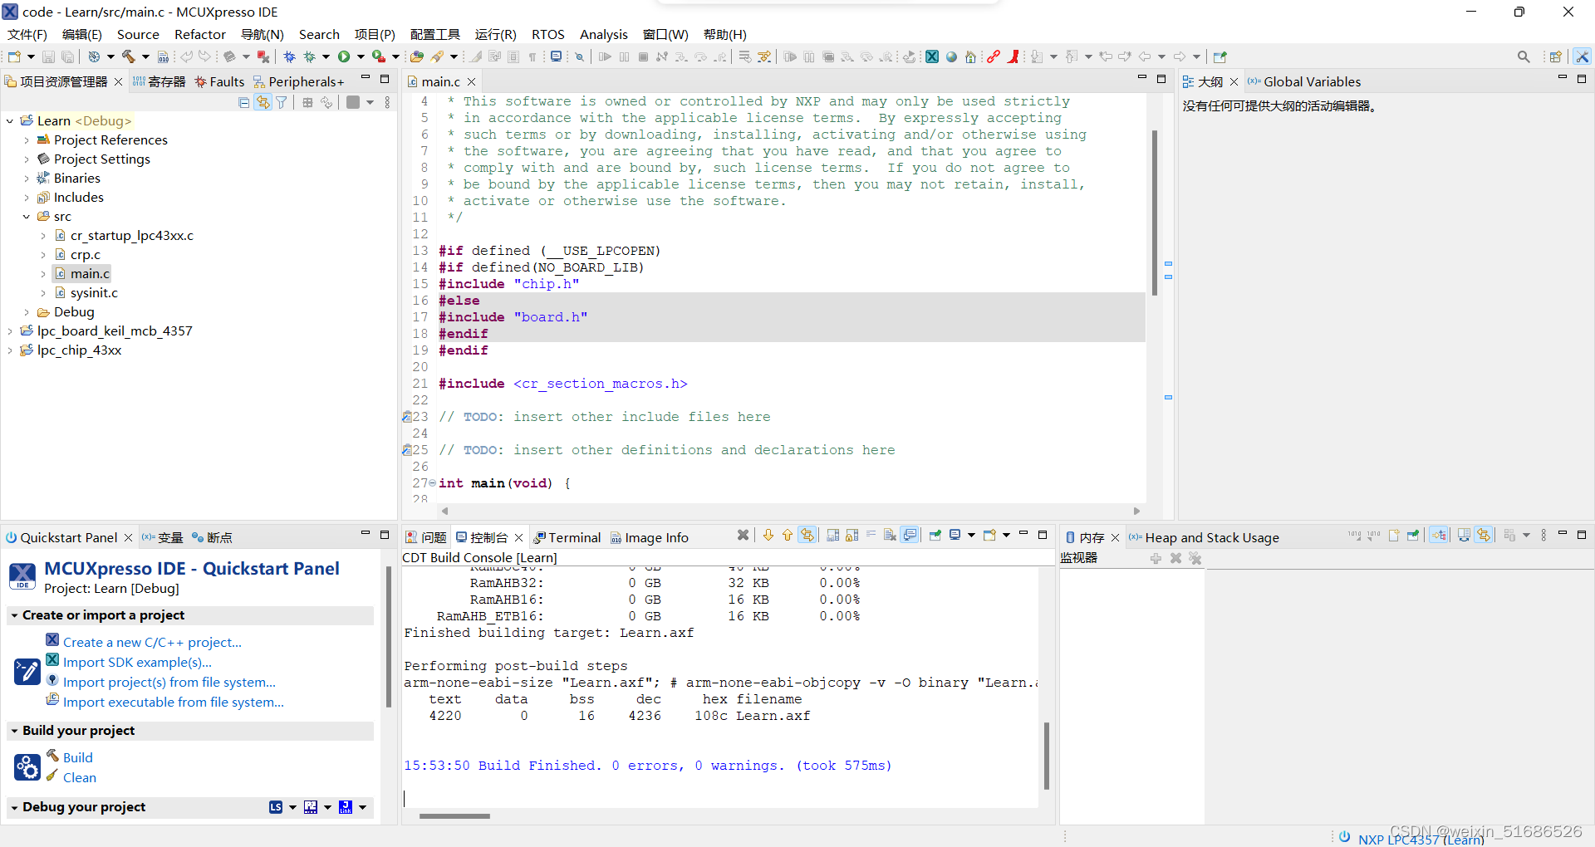Click the binary file 010 toolbar icon
Screen dimensions: 1595x847
[163, 56]
